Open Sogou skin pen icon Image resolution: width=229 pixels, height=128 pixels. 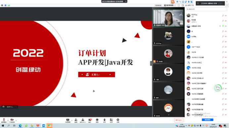186,2
